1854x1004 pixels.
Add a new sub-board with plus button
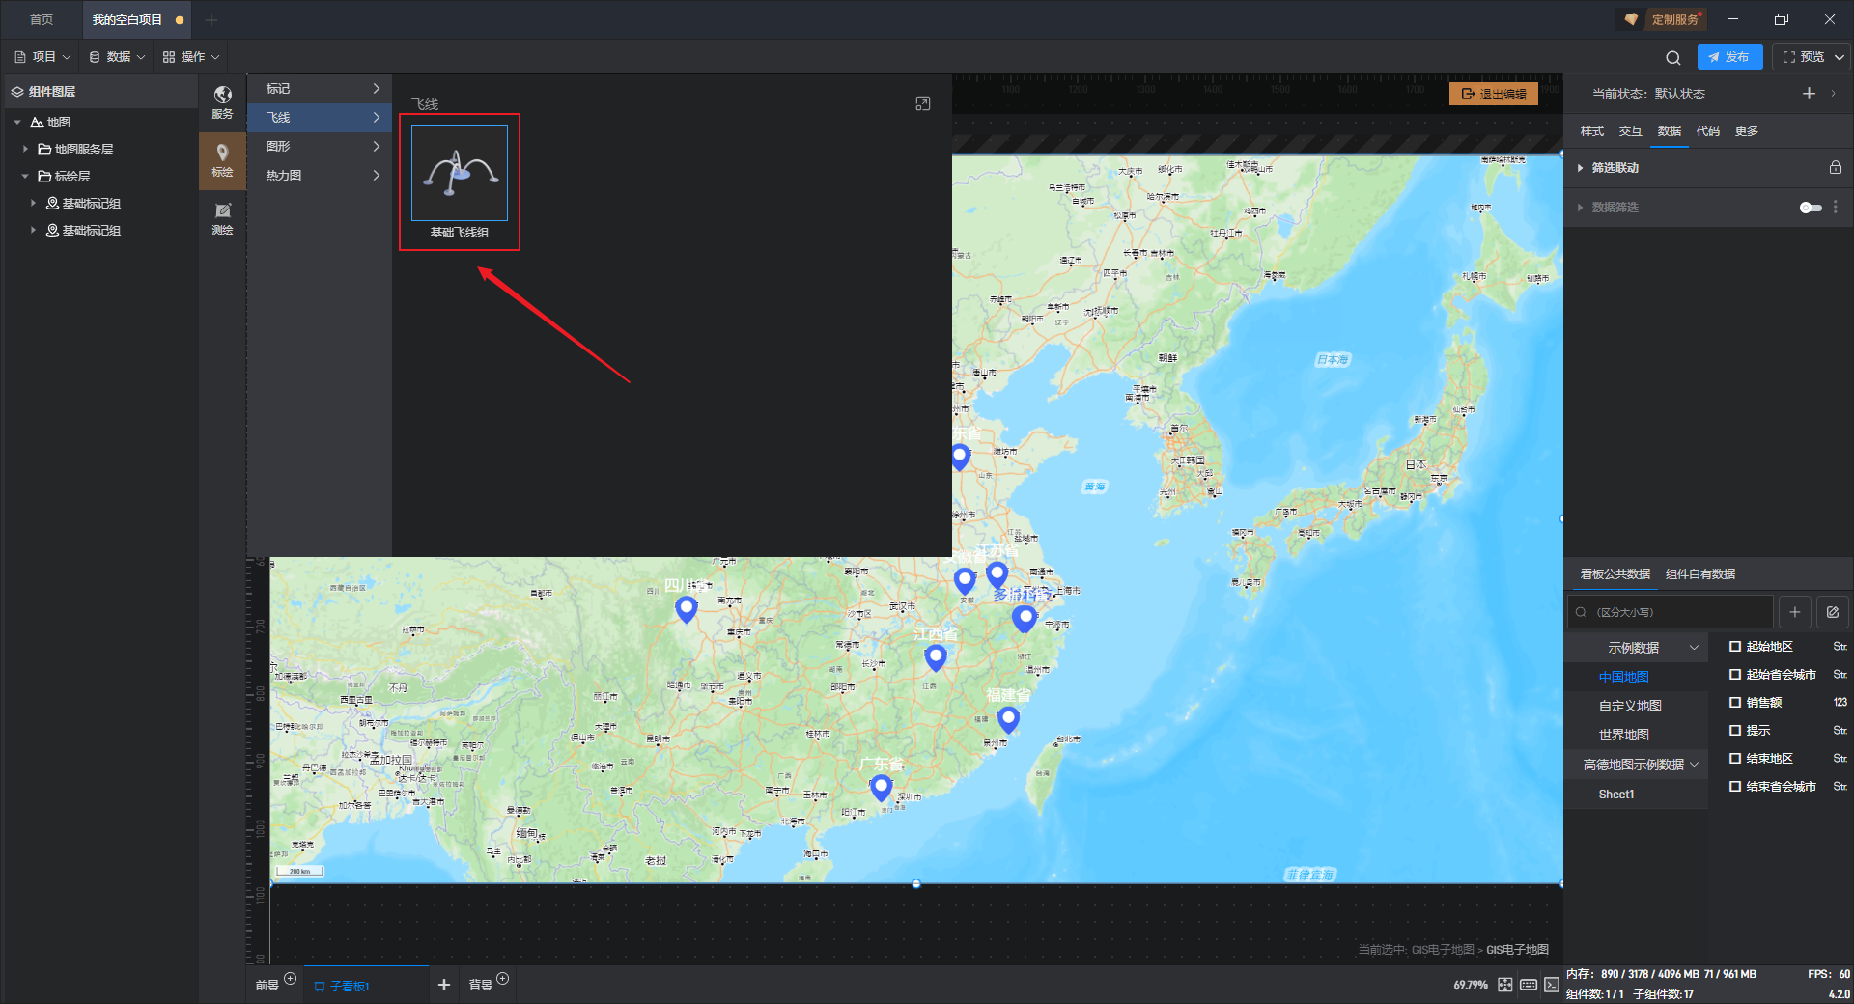[x=444, y=985]
